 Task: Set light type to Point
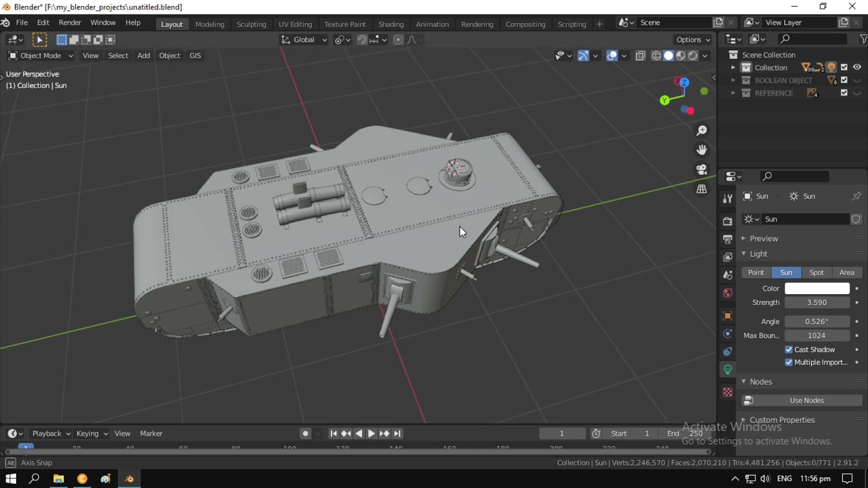coord(756,272)
